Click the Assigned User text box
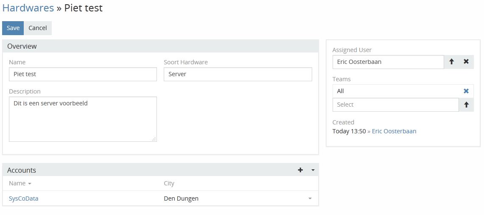Viewport: 484px width, 215px height. pos(388,62)
